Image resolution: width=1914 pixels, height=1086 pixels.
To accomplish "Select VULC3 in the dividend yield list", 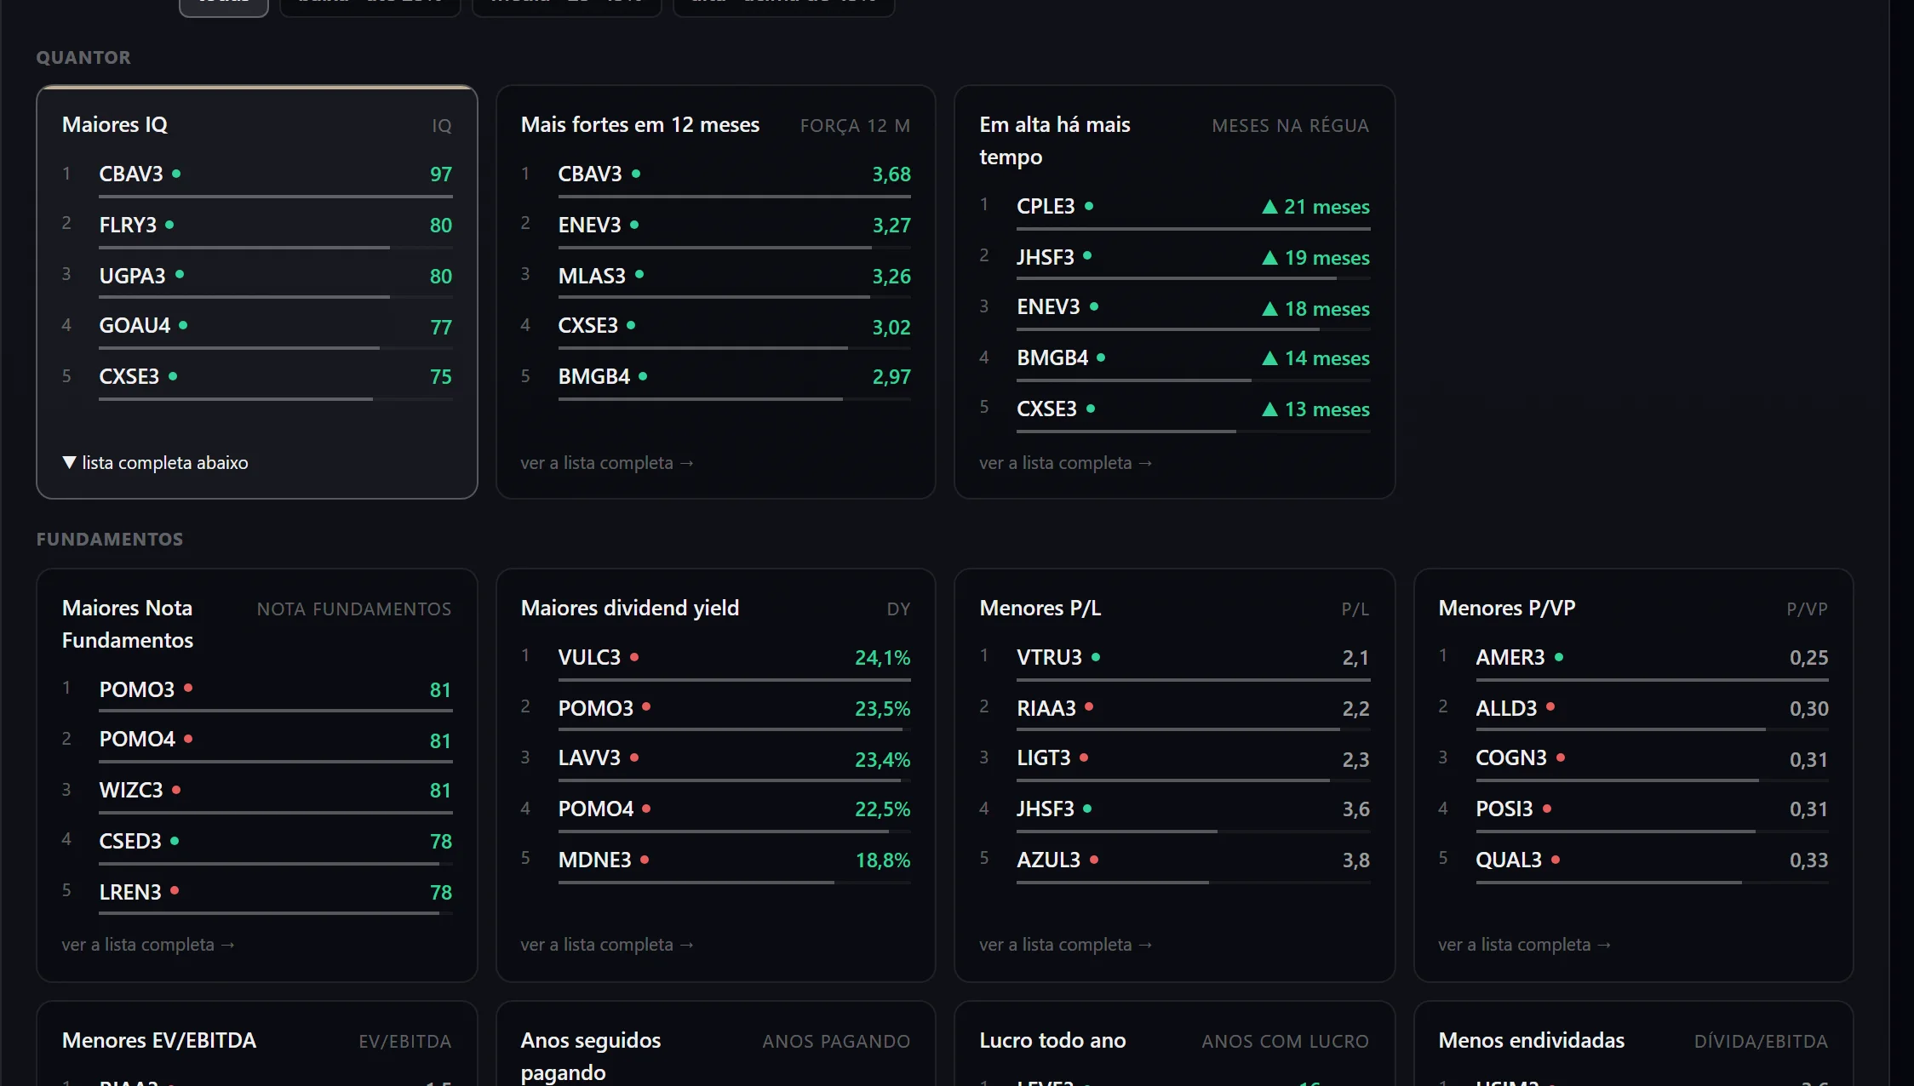I will [589, 657].
